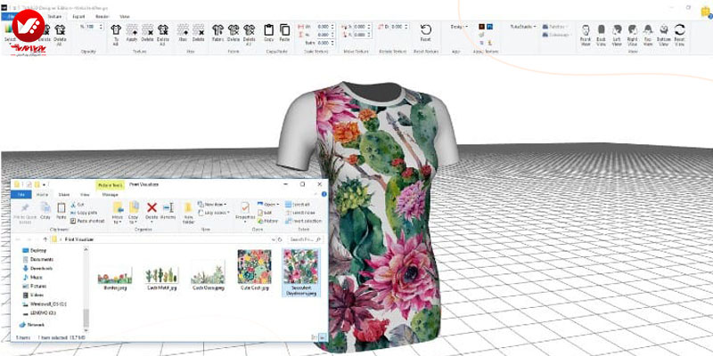Click Copy path in Explorer
This screenshot has height=356, width=713.
pyautogui.click(x=83, y=213)
